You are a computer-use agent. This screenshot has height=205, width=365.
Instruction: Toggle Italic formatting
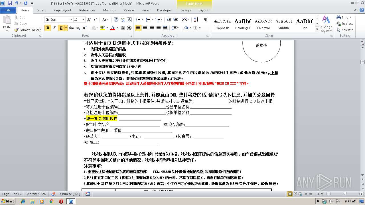(x=54, y=28)
